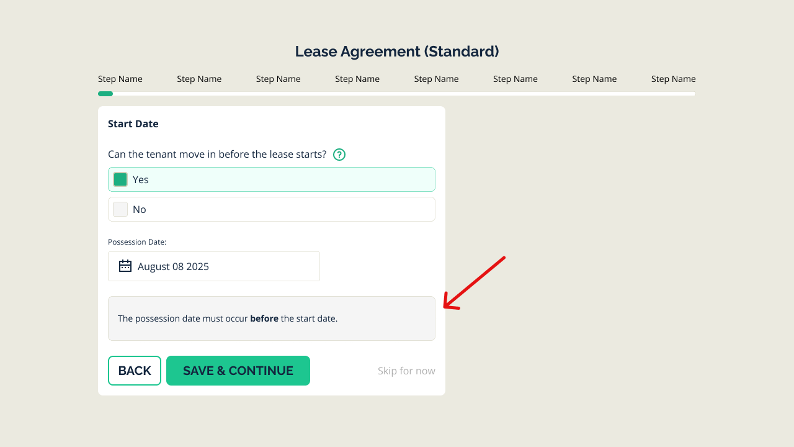
Task: Select No to disallow early move-in
Action: [x=271, y=209]
